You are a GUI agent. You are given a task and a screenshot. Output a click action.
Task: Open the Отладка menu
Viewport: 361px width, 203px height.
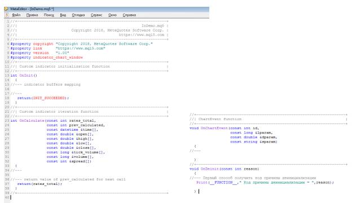tap(78, 15)
